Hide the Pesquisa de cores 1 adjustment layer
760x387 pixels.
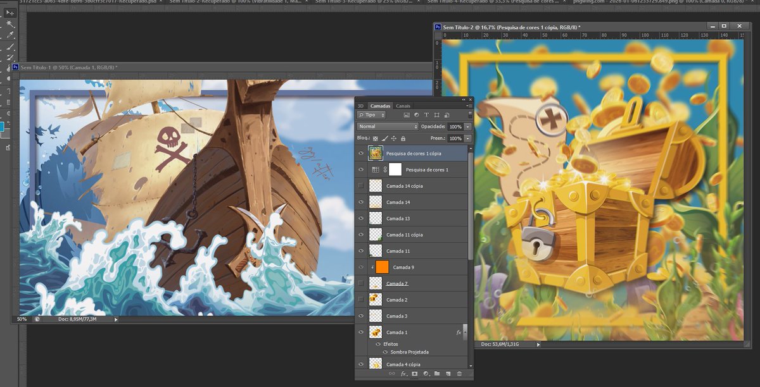(361, 169)
